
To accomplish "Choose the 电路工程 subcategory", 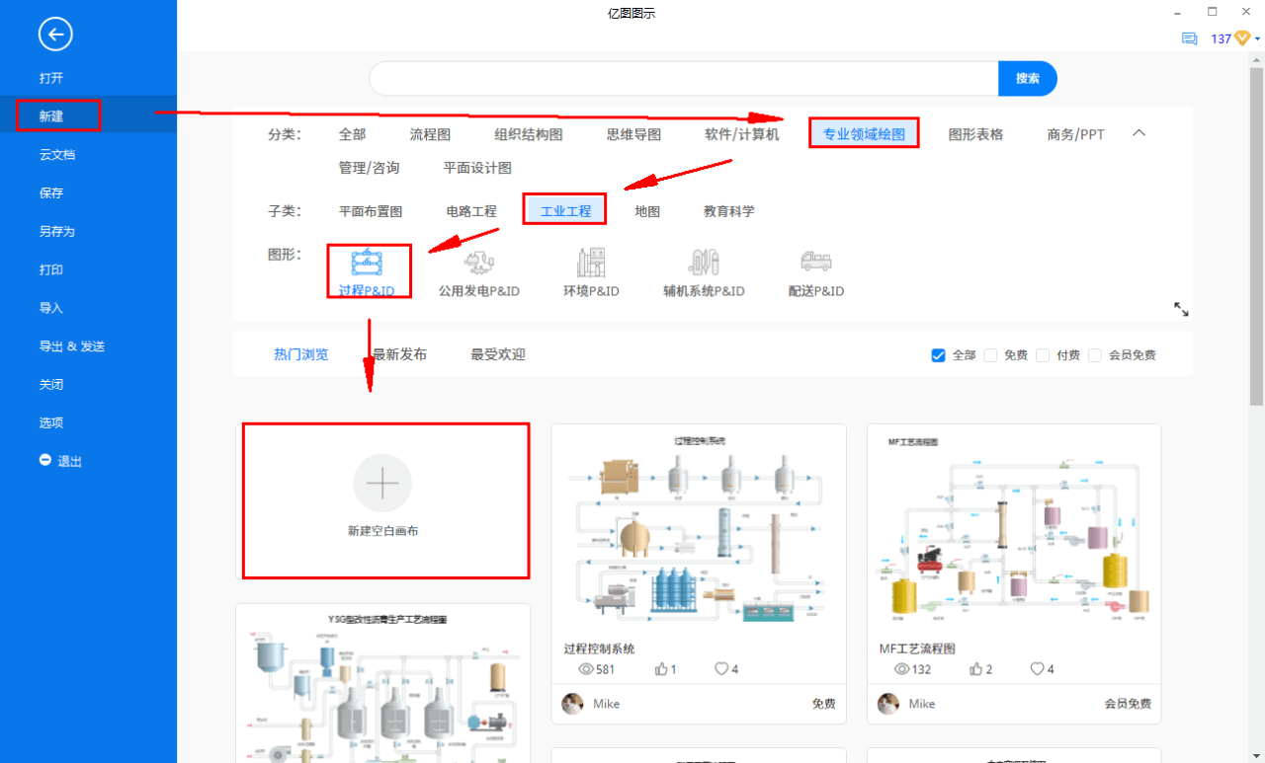I will point(471,211).
